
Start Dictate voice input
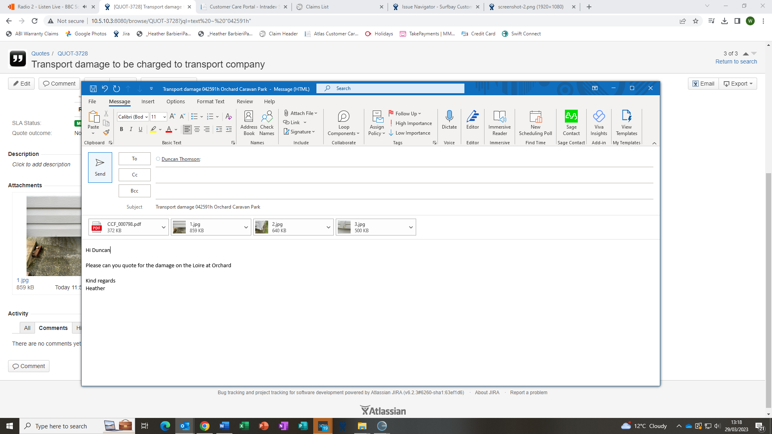449,120
